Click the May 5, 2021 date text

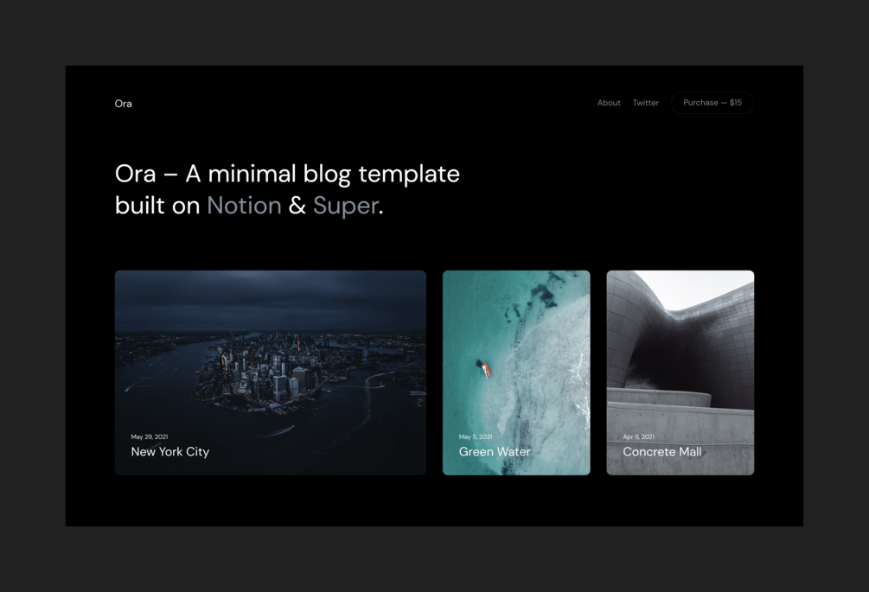pyautogui.click(x=476, y=437)
